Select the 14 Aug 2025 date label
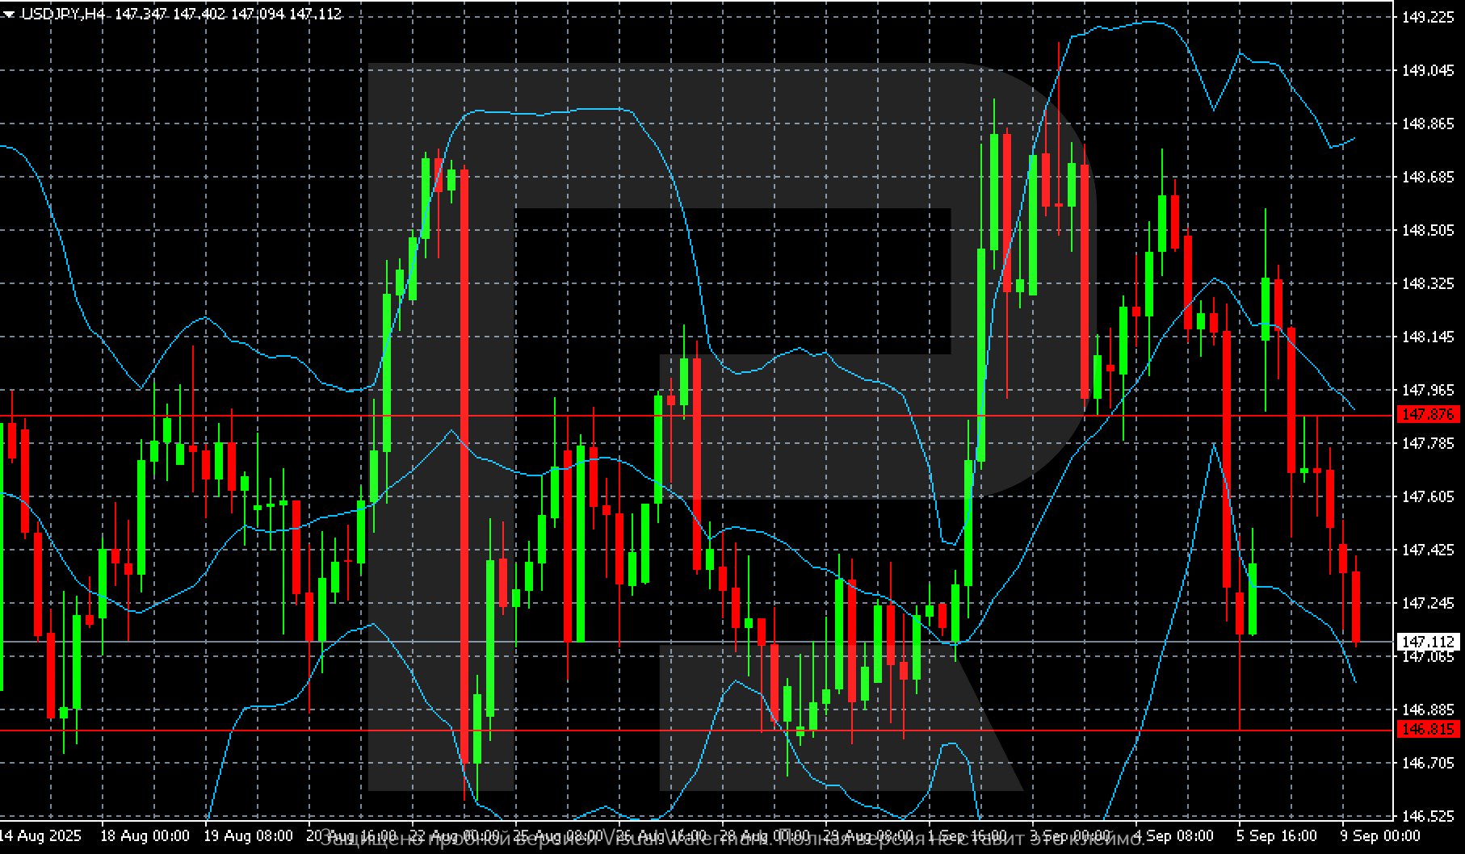The image size is (1465, 854). click(x=40, y=835)
